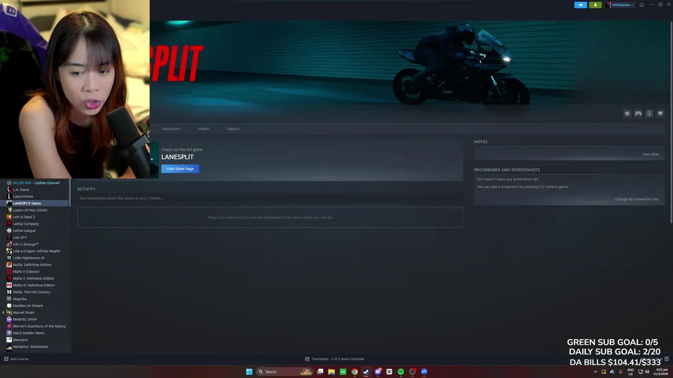The image size is (673, 378).
Task: Switch to Big Picture mode icon
Action: point(641,5)
